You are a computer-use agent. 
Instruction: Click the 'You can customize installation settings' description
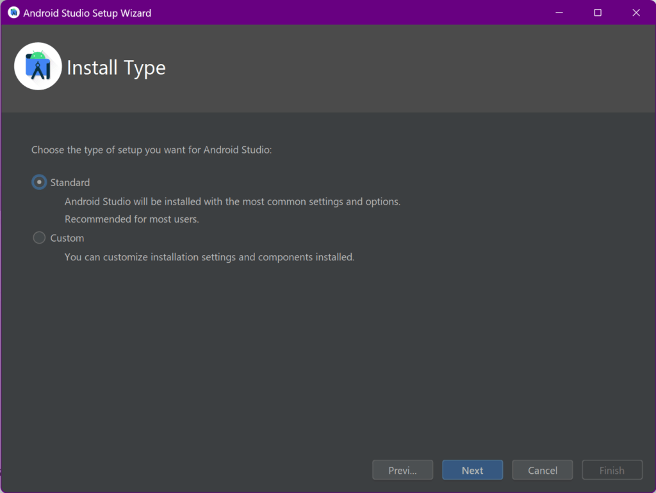click(209, 257)
